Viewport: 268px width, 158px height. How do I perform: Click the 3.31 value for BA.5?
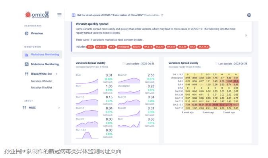109,75
